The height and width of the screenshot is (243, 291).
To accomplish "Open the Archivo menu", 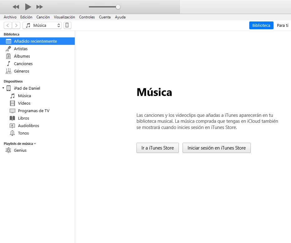I will click(x=10, y=17).
